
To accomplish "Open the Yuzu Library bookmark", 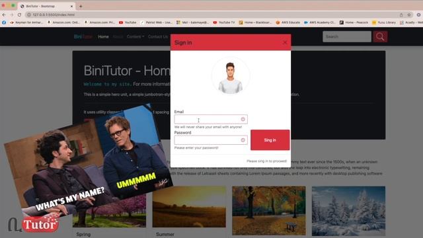I will [x=384, y=22].
